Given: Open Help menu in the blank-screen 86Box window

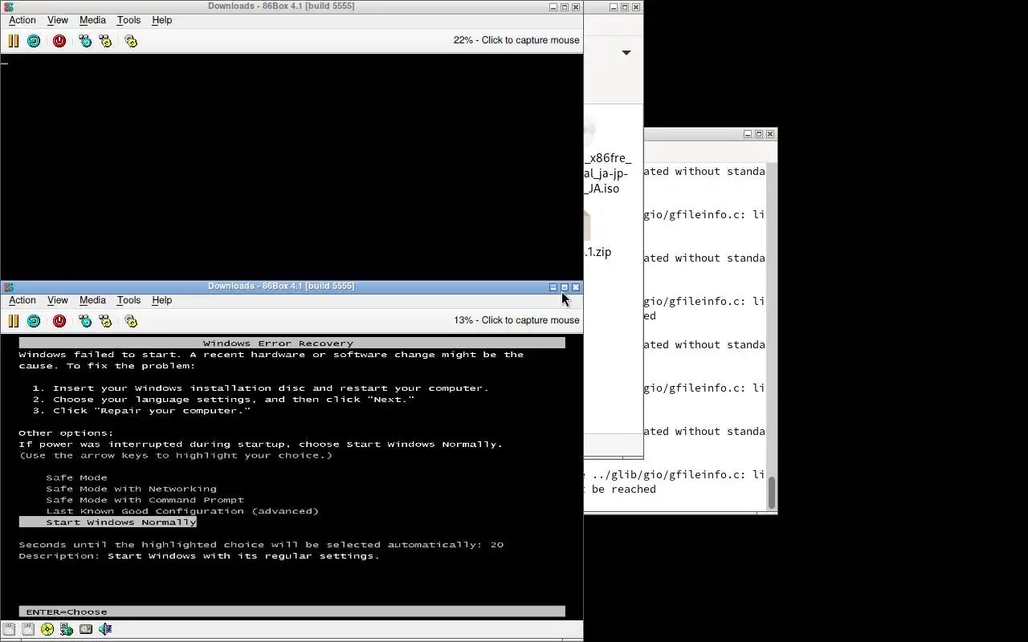Looking at the screenshot, I should (x=162, y=20).
